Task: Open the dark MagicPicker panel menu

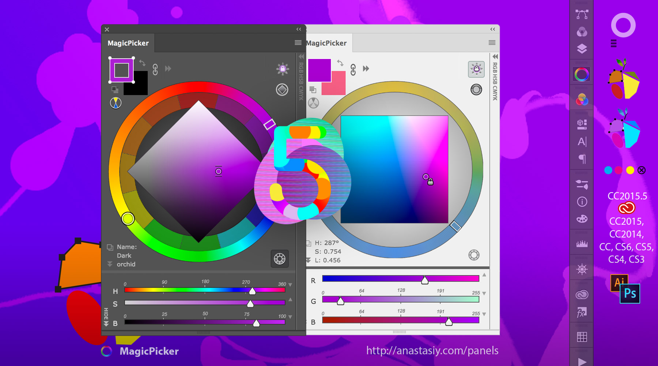Action: tap(298, 43)
